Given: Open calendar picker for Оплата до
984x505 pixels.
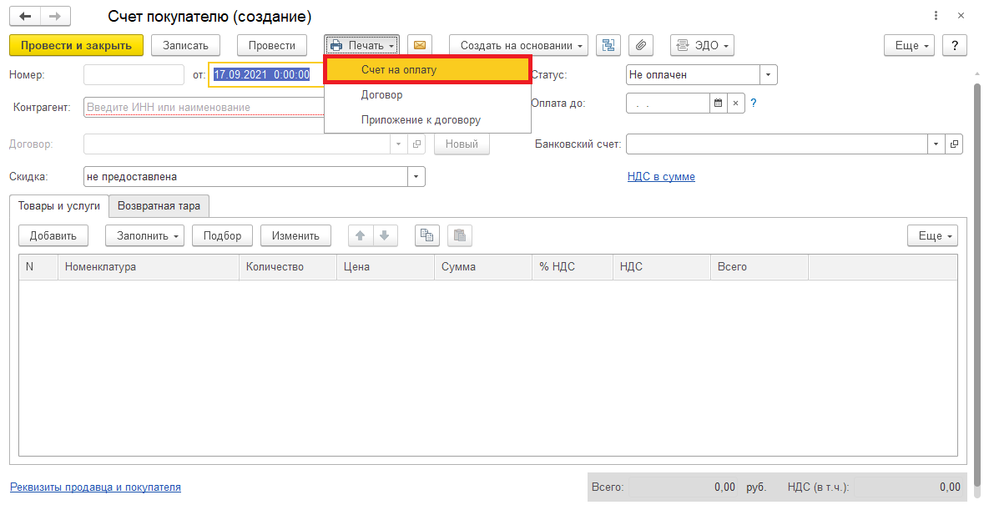Looking at the screenshot, I should pos(718,104).
